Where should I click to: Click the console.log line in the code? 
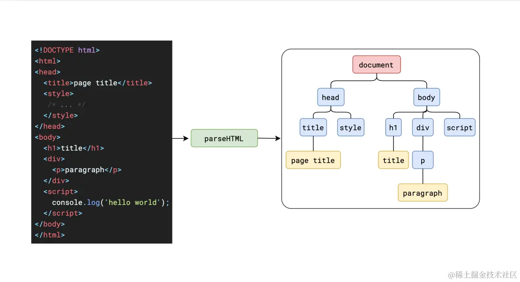111,202
